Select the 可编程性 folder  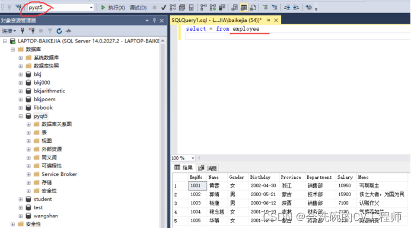tap(52, 166)
